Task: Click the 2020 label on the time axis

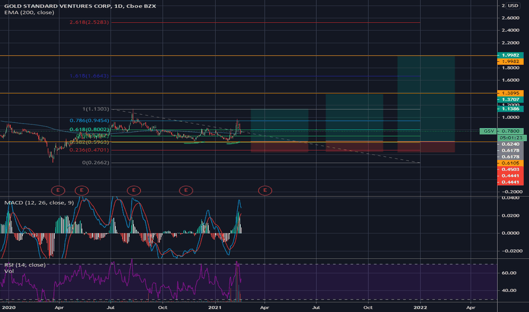Action: [9, 307]
